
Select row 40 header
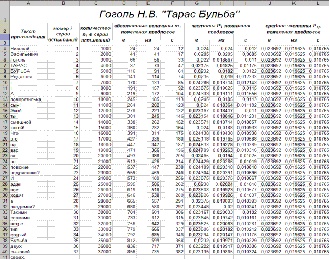(5, 252)
